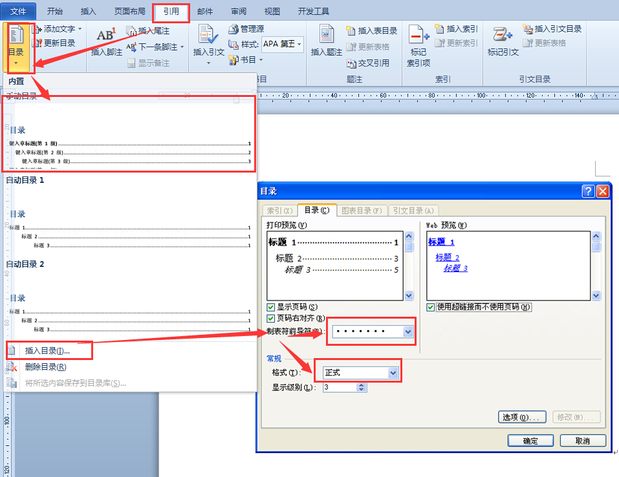Switch to 视图 ribbon tab

point(272,12)
